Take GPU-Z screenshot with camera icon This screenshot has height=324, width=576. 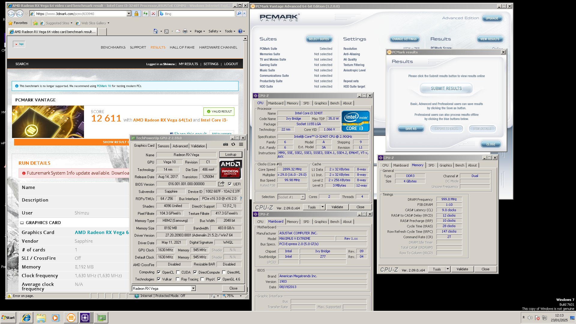click(x=225, y=144)
